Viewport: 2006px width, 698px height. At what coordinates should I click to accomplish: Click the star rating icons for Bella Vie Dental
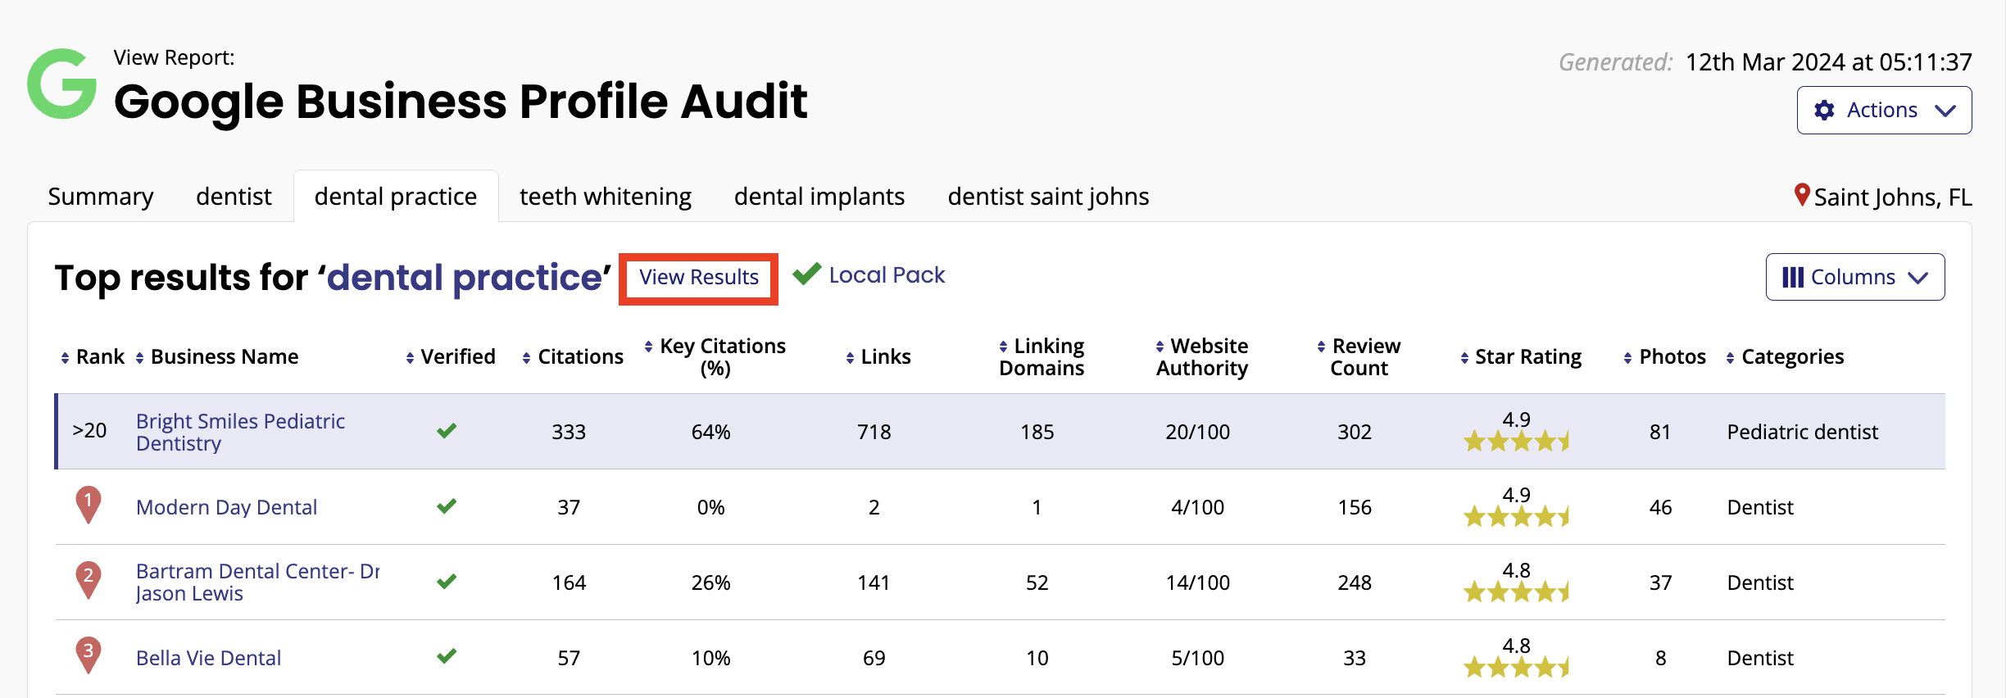pos(1517,668)
